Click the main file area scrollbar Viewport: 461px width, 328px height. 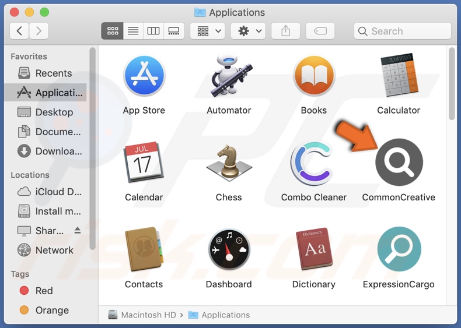click(x=452, y=84)
